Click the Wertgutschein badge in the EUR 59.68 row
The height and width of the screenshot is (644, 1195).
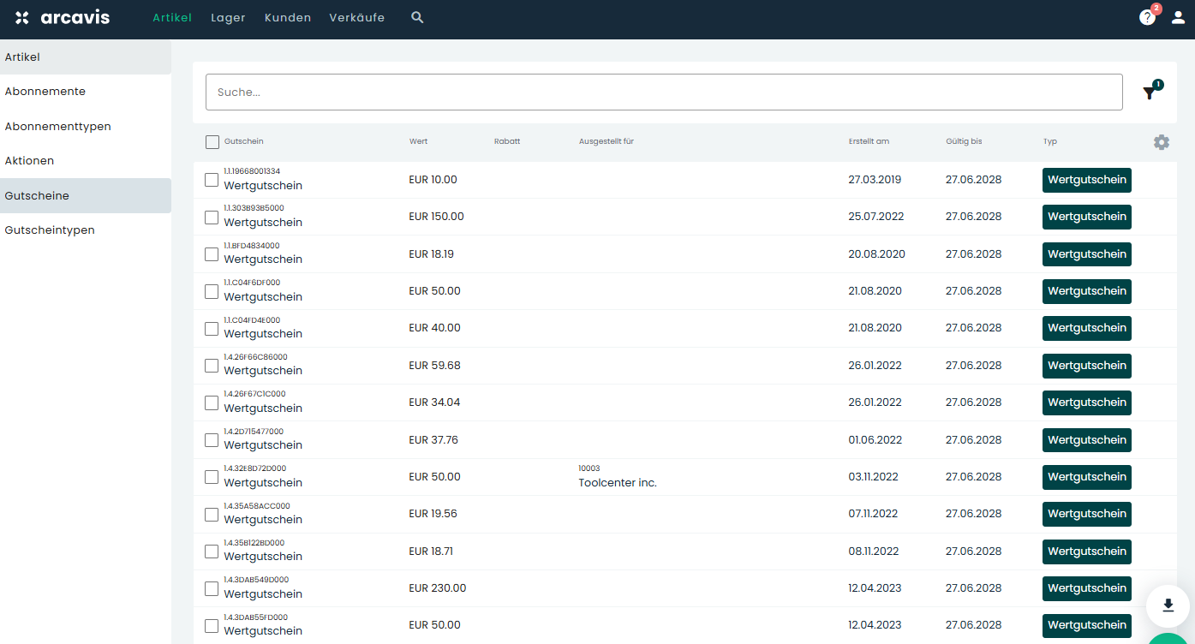(1087, 366)
